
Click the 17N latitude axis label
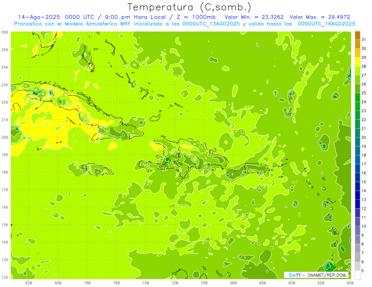coord(4,190)
